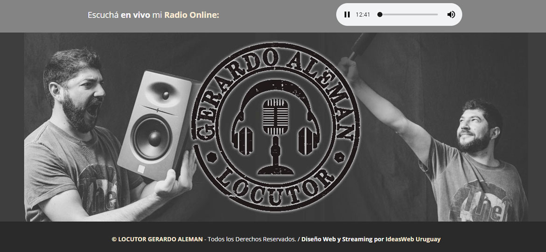The height and width of the screenshot is (252, 546).
Task: Click 'Todos los Derechos Reservados' text
Action: (x=252, y=239)
